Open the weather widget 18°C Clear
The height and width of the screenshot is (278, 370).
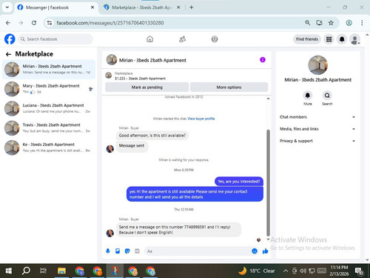257,271
